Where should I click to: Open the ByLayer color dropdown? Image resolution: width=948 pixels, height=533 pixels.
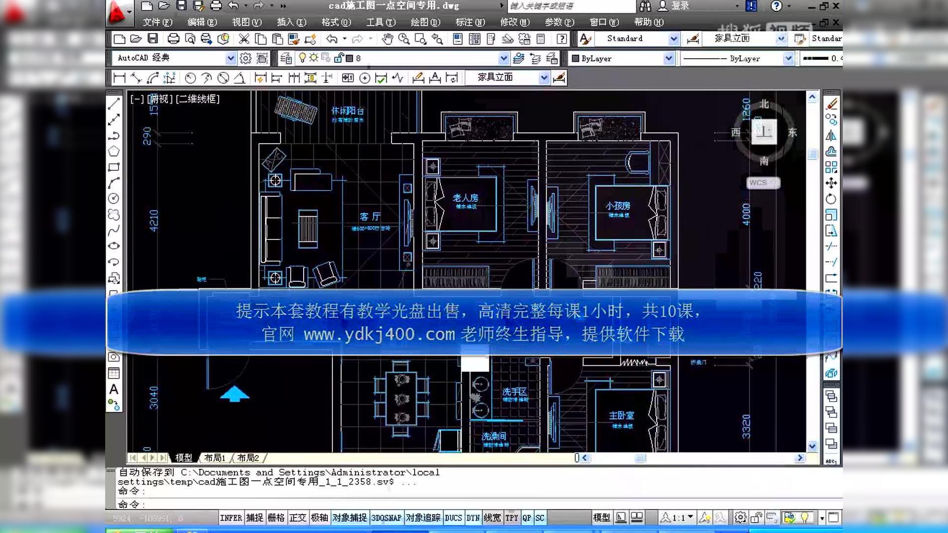[x=669, y=58]
